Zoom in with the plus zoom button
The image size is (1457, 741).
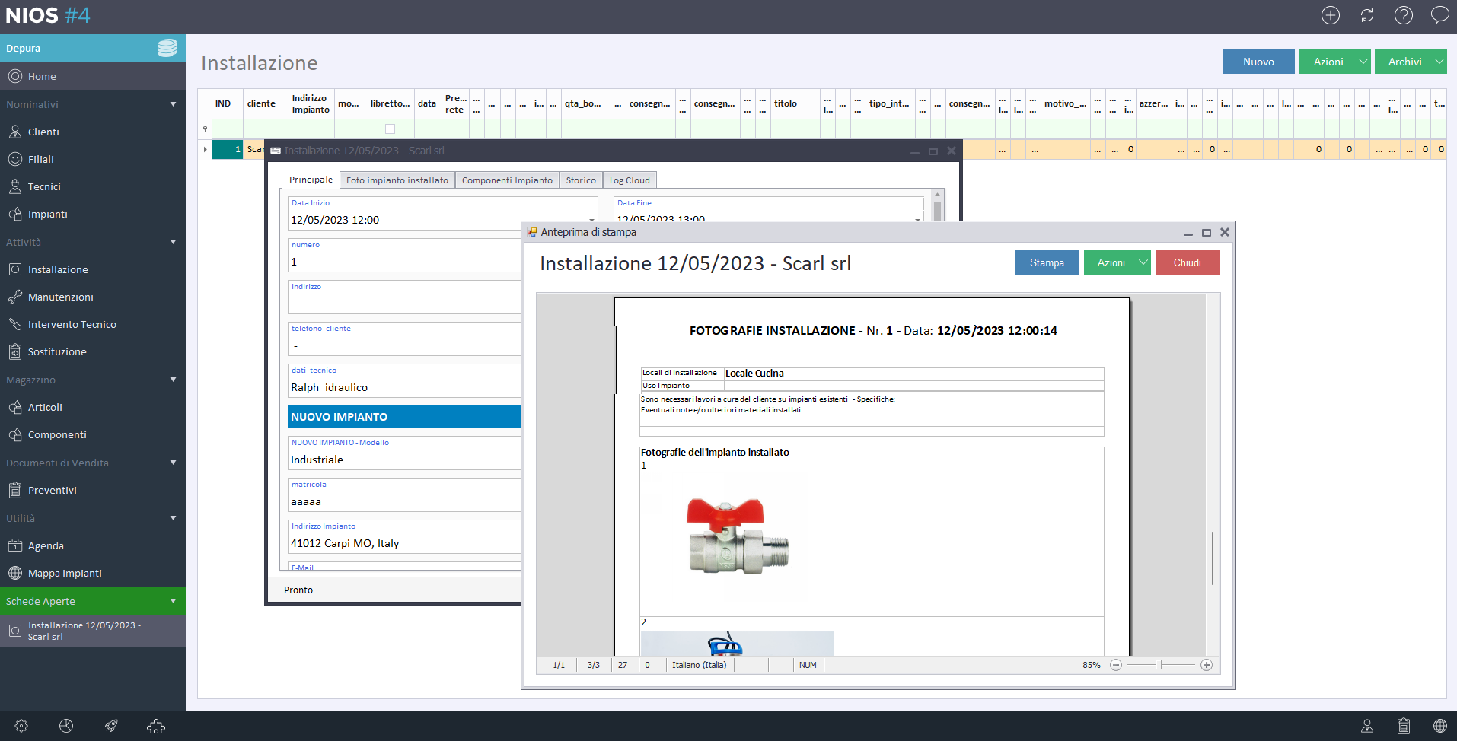pyautogui.click(x=1206, y=665)
